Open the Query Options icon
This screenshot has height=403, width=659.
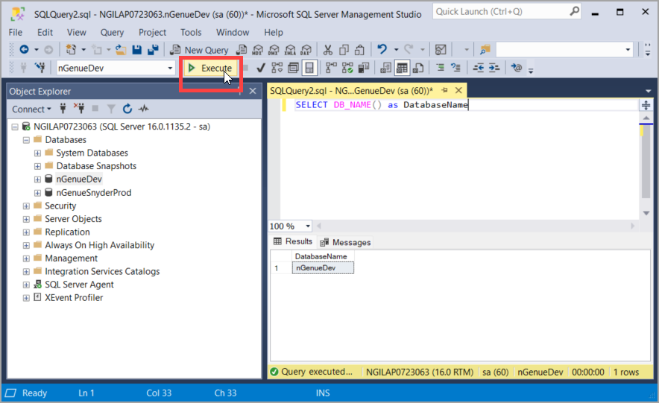[x=293, y=68]
